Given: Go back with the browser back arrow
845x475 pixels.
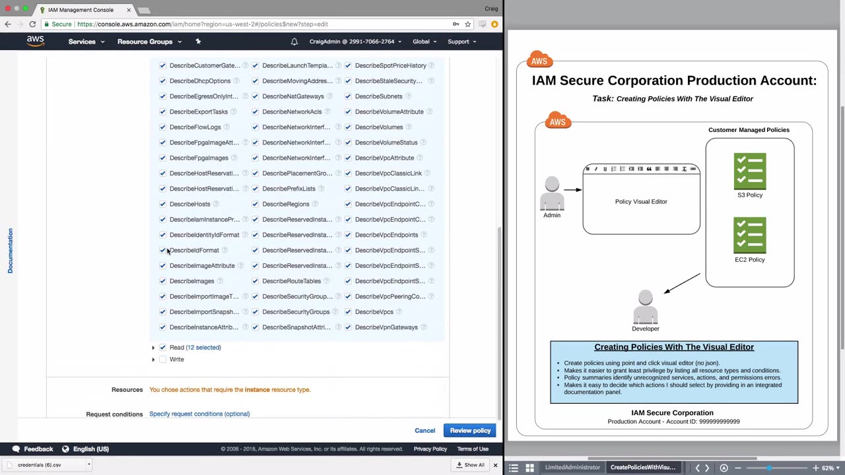Looking at the screenshot, I should coord(8,24).
